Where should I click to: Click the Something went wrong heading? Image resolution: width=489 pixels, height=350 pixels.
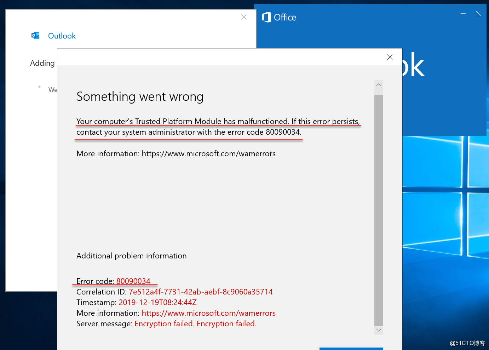140,97
